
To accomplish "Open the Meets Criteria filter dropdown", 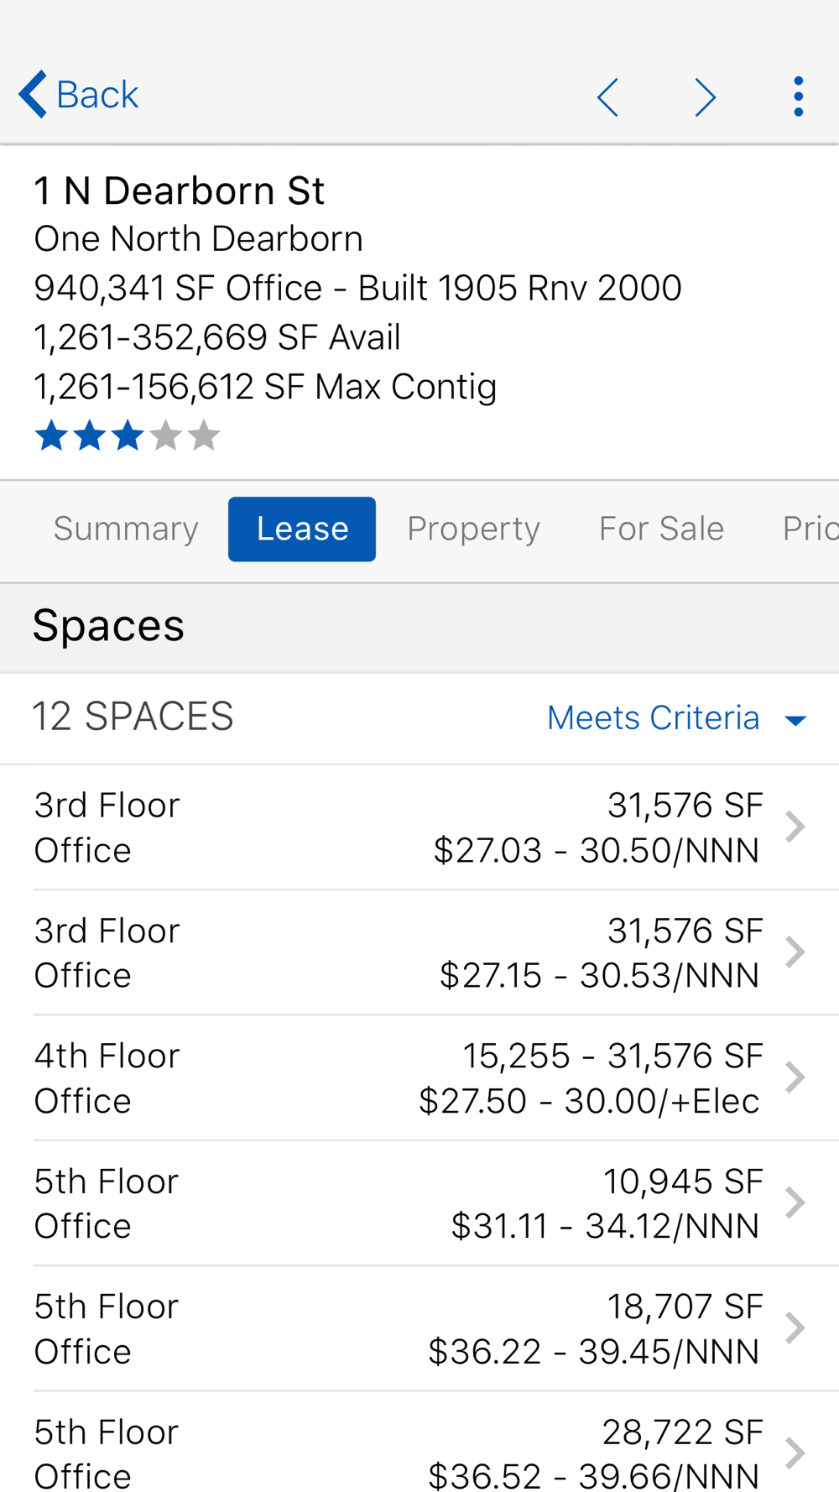I will tap(654, 718).
